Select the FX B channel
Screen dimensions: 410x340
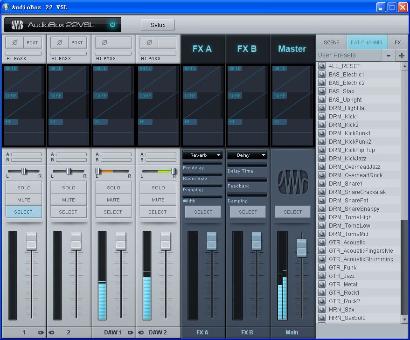(248, 212)
